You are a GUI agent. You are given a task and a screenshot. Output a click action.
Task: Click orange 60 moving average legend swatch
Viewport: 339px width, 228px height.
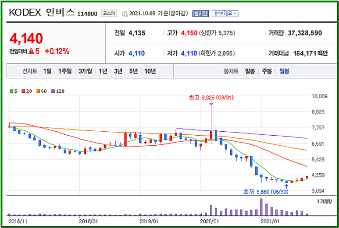38,91
